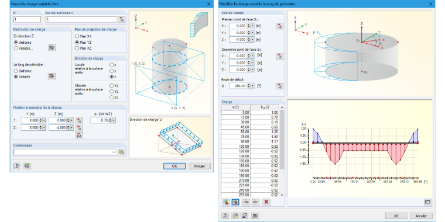Click in the N° input field
445x222 pixels.
coord(28,19)
